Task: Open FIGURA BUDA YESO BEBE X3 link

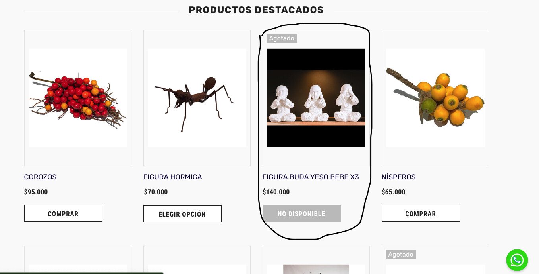Action: (x=311, y=177)
